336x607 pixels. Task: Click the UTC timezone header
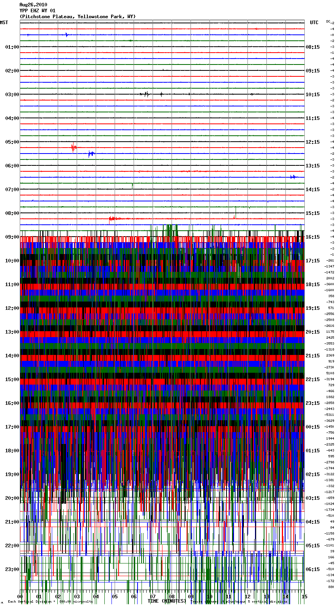pos(314,23)
